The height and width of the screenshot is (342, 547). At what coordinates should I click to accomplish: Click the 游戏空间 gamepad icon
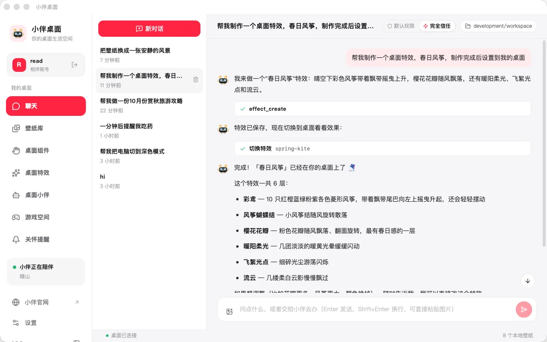coord(16,217)
